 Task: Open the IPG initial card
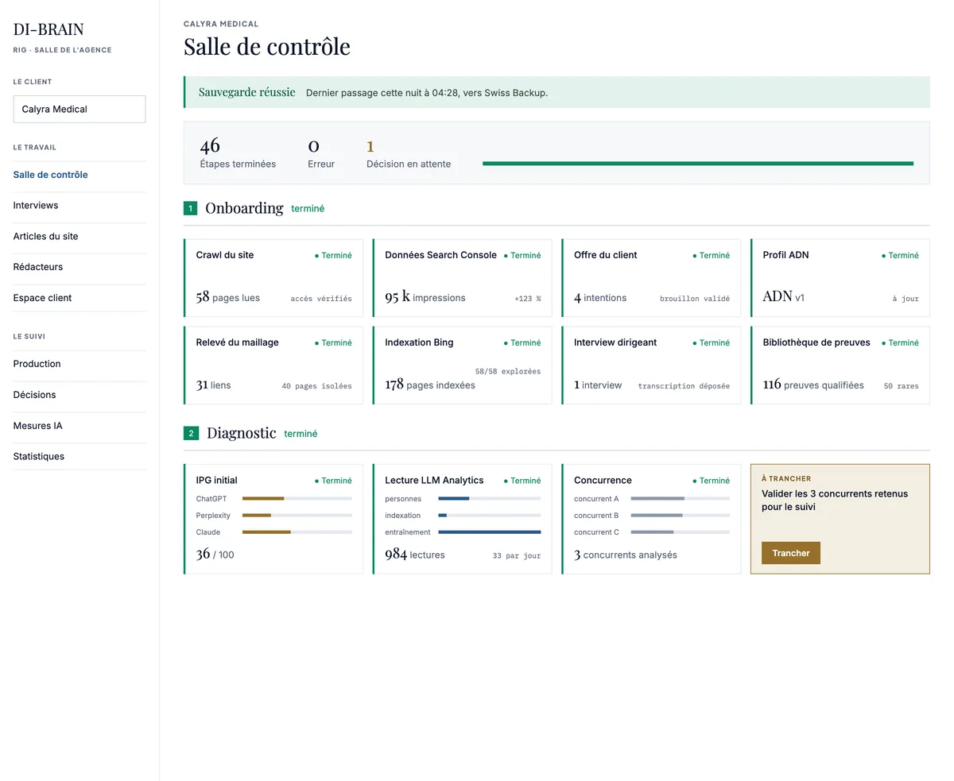pyautogui.click(x=273, y=519)
